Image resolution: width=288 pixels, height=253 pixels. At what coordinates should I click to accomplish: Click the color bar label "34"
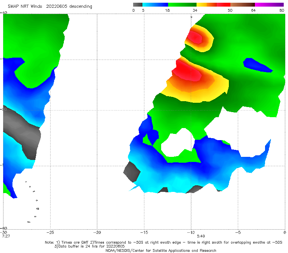pos(195,11)
